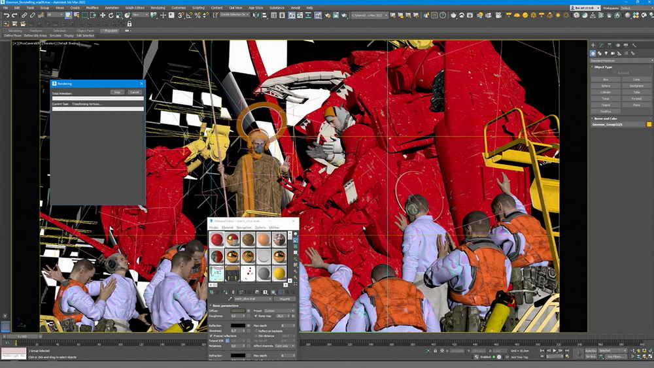The width and height of the screenshot is (654, 368).
Task: Open the toolbar help question mark
Action: (x=443, y=15)
